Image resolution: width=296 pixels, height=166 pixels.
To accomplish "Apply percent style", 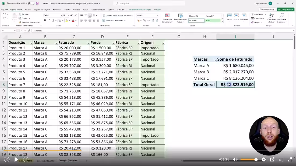I will pyautogui.click(x=145, y=20).
